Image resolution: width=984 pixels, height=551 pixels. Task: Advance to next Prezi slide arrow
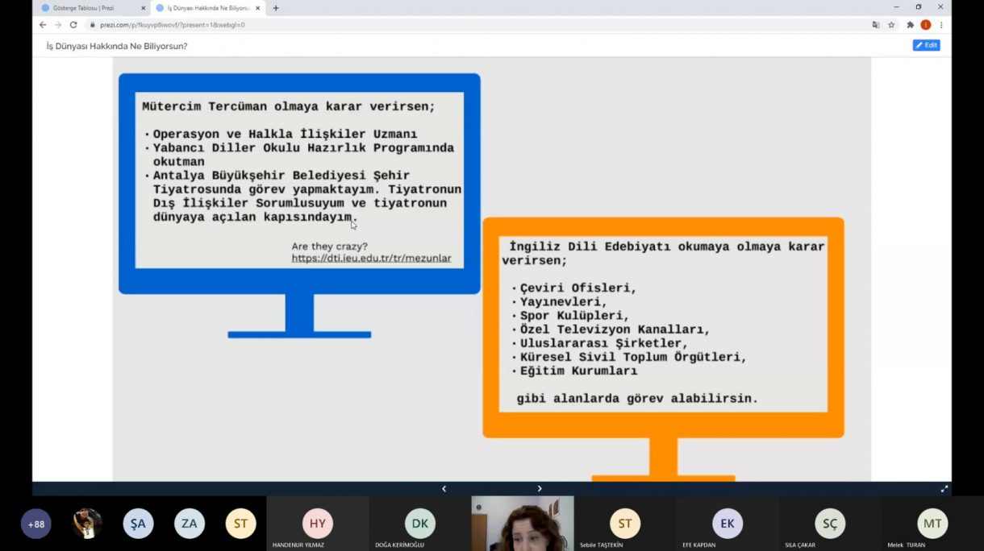pyautogui.click(x=540, y=489)
